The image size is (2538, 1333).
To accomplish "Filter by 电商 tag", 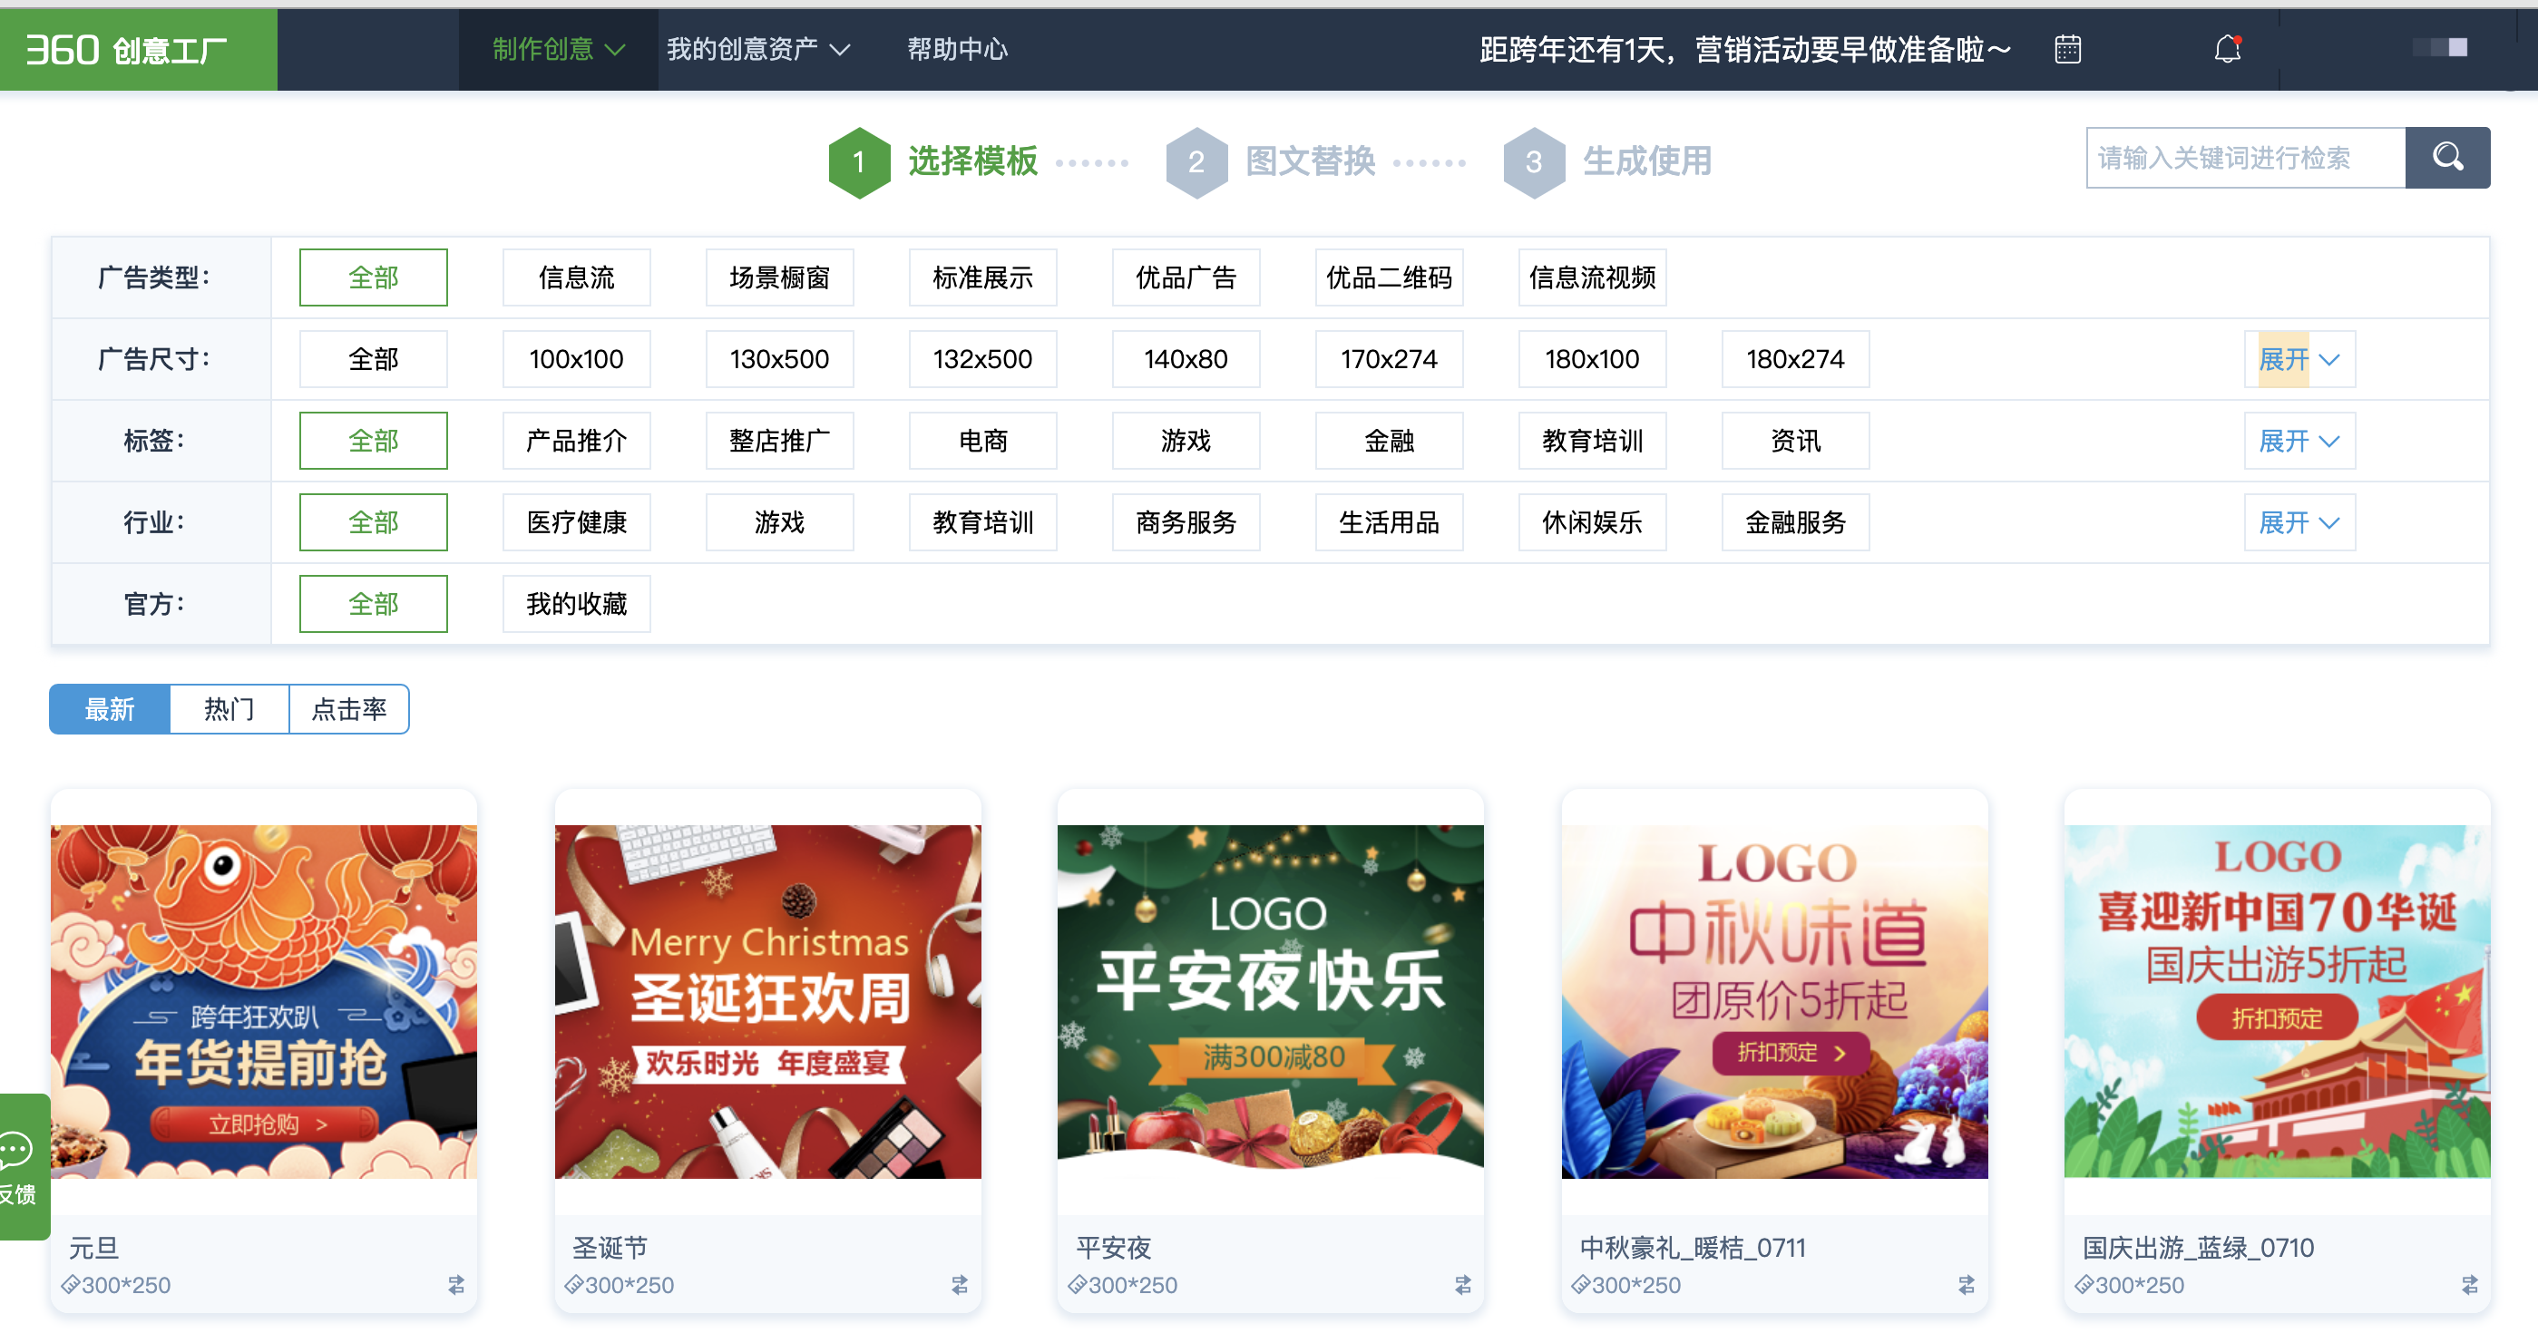I will [982, 442].
